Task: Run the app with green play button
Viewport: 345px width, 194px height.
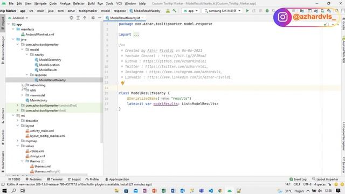Action: [247, 11]
